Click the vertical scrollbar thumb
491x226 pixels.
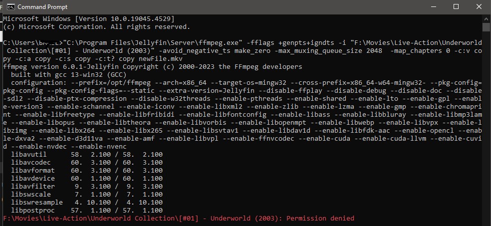(486, 27)
